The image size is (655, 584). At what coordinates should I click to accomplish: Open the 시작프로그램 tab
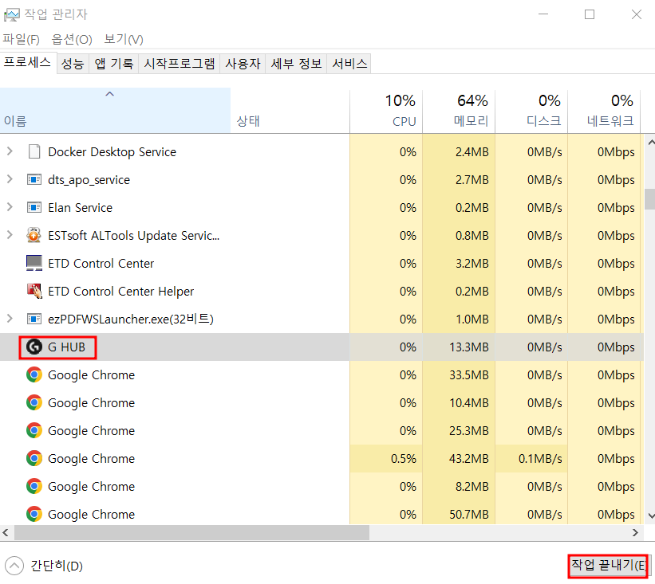pyautogui.click(x=178, y=63)
